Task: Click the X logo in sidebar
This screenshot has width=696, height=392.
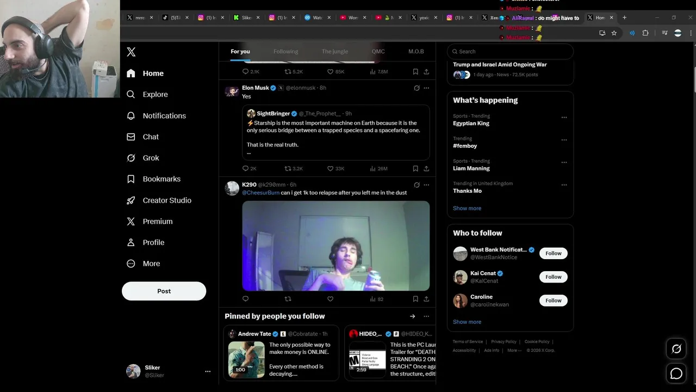Action: click(x=131, y=52)
